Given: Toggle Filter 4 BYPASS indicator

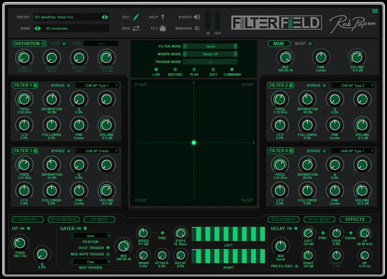Looking at the screenshot, I should coord(324,151).
